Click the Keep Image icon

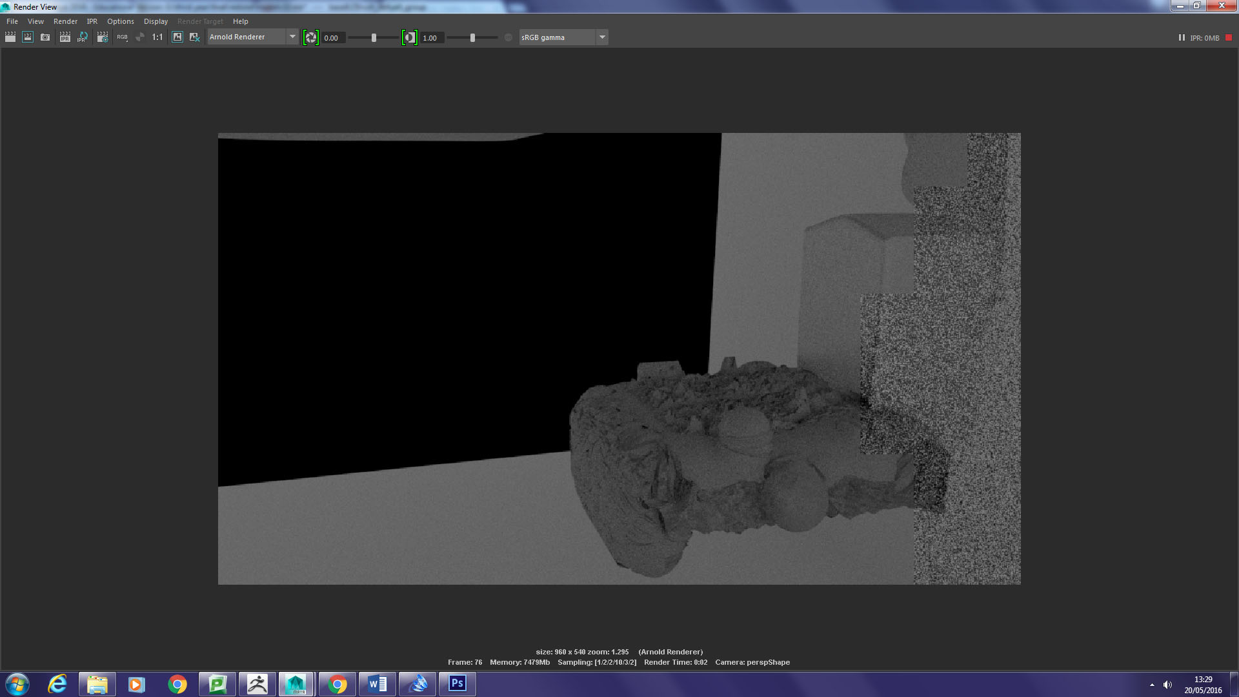177,37
